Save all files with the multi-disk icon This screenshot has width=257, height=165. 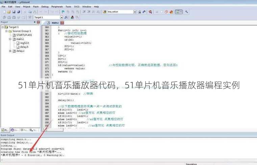[19, 12]
